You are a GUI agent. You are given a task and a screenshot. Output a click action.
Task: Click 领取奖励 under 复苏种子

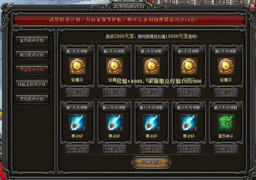(x=226, y=149)
